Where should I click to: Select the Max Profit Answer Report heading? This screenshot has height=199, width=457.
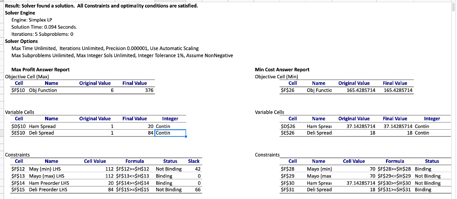(x=41, y=70)
